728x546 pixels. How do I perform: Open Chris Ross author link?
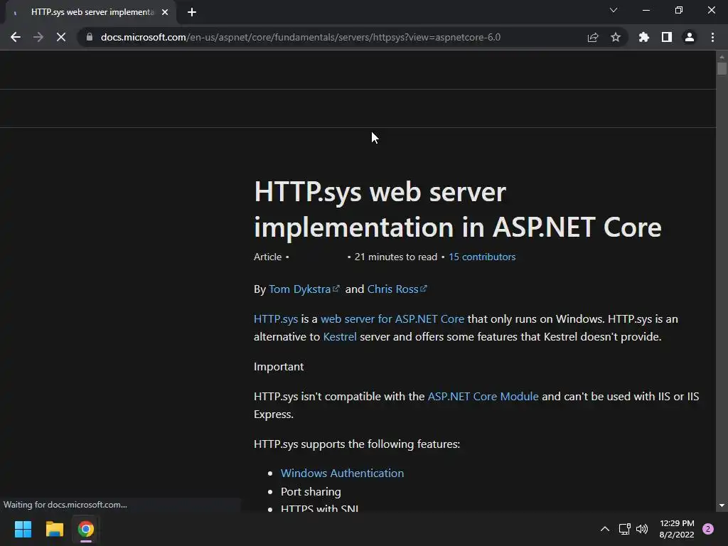tap(397, 289)
